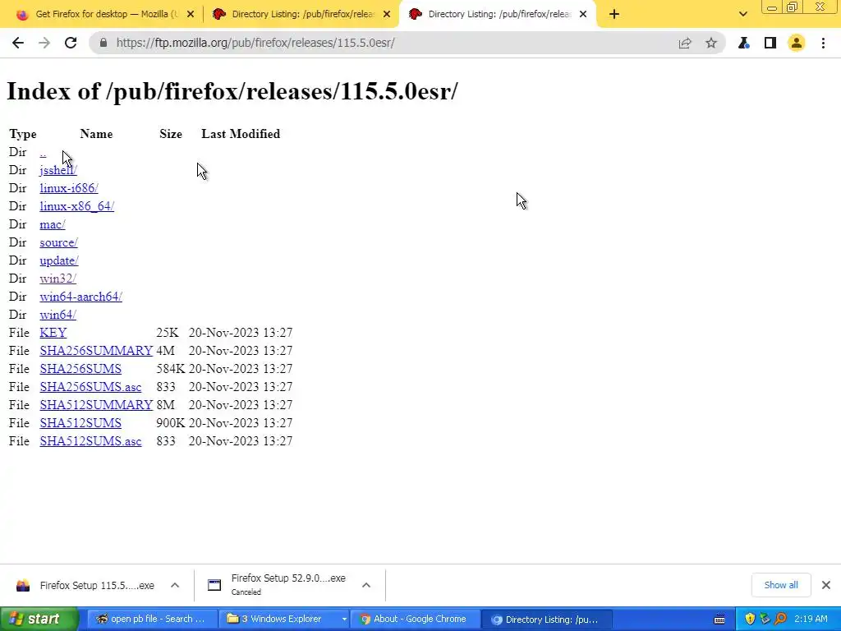Bookmark this page with the star icon
This screenshot has height=631, width=841.
[711, 43]
